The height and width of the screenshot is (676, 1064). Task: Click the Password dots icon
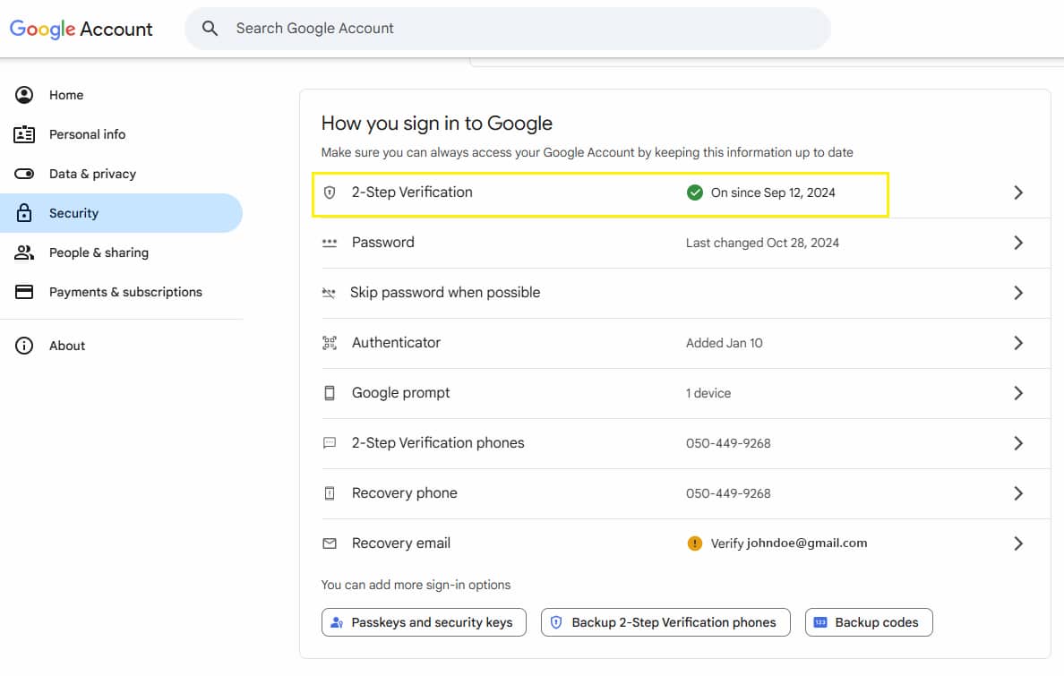click(x=329, y=243)
